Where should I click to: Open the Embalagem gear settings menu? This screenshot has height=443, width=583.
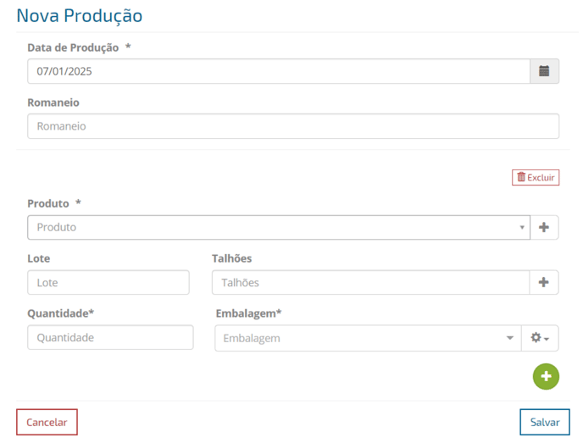tap(540, 338)
